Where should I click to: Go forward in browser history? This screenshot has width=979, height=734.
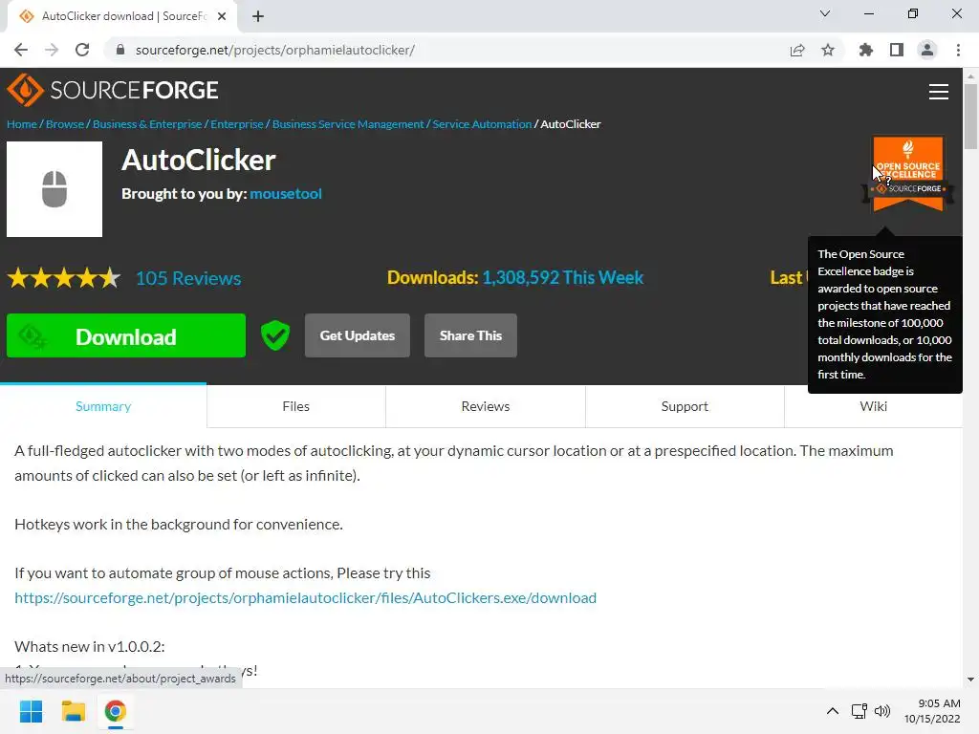(x=52, y=50)
